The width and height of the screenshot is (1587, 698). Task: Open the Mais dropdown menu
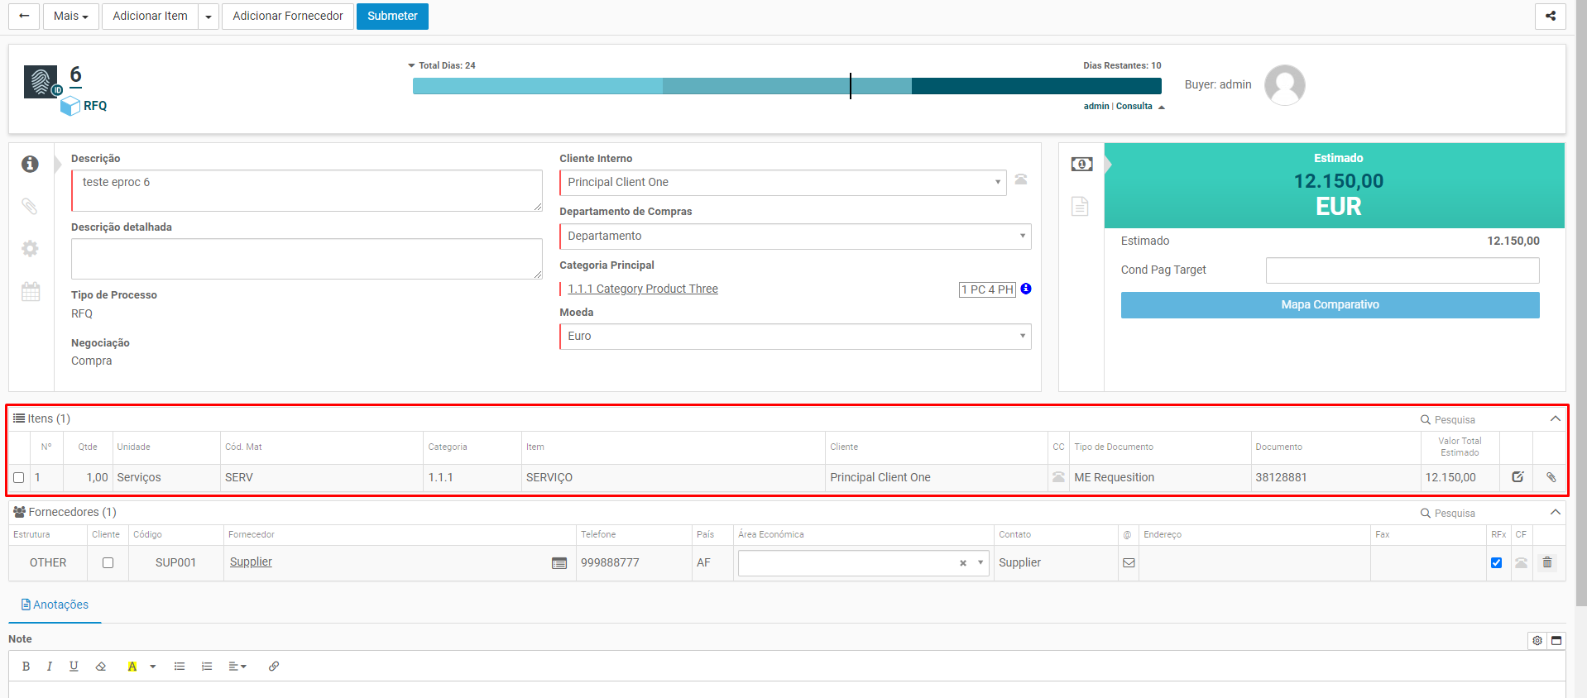(x=71, y=16)
